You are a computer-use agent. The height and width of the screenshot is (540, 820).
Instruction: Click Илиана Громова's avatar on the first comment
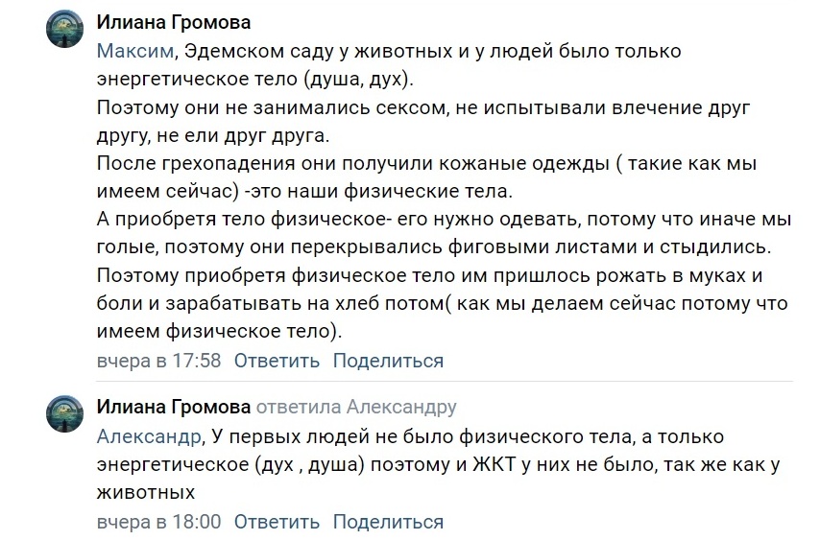[68, 31]
